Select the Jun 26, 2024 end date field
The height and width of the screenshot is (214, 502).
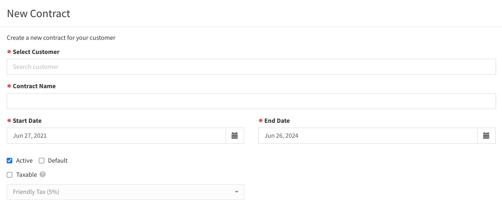click(368, 136)
